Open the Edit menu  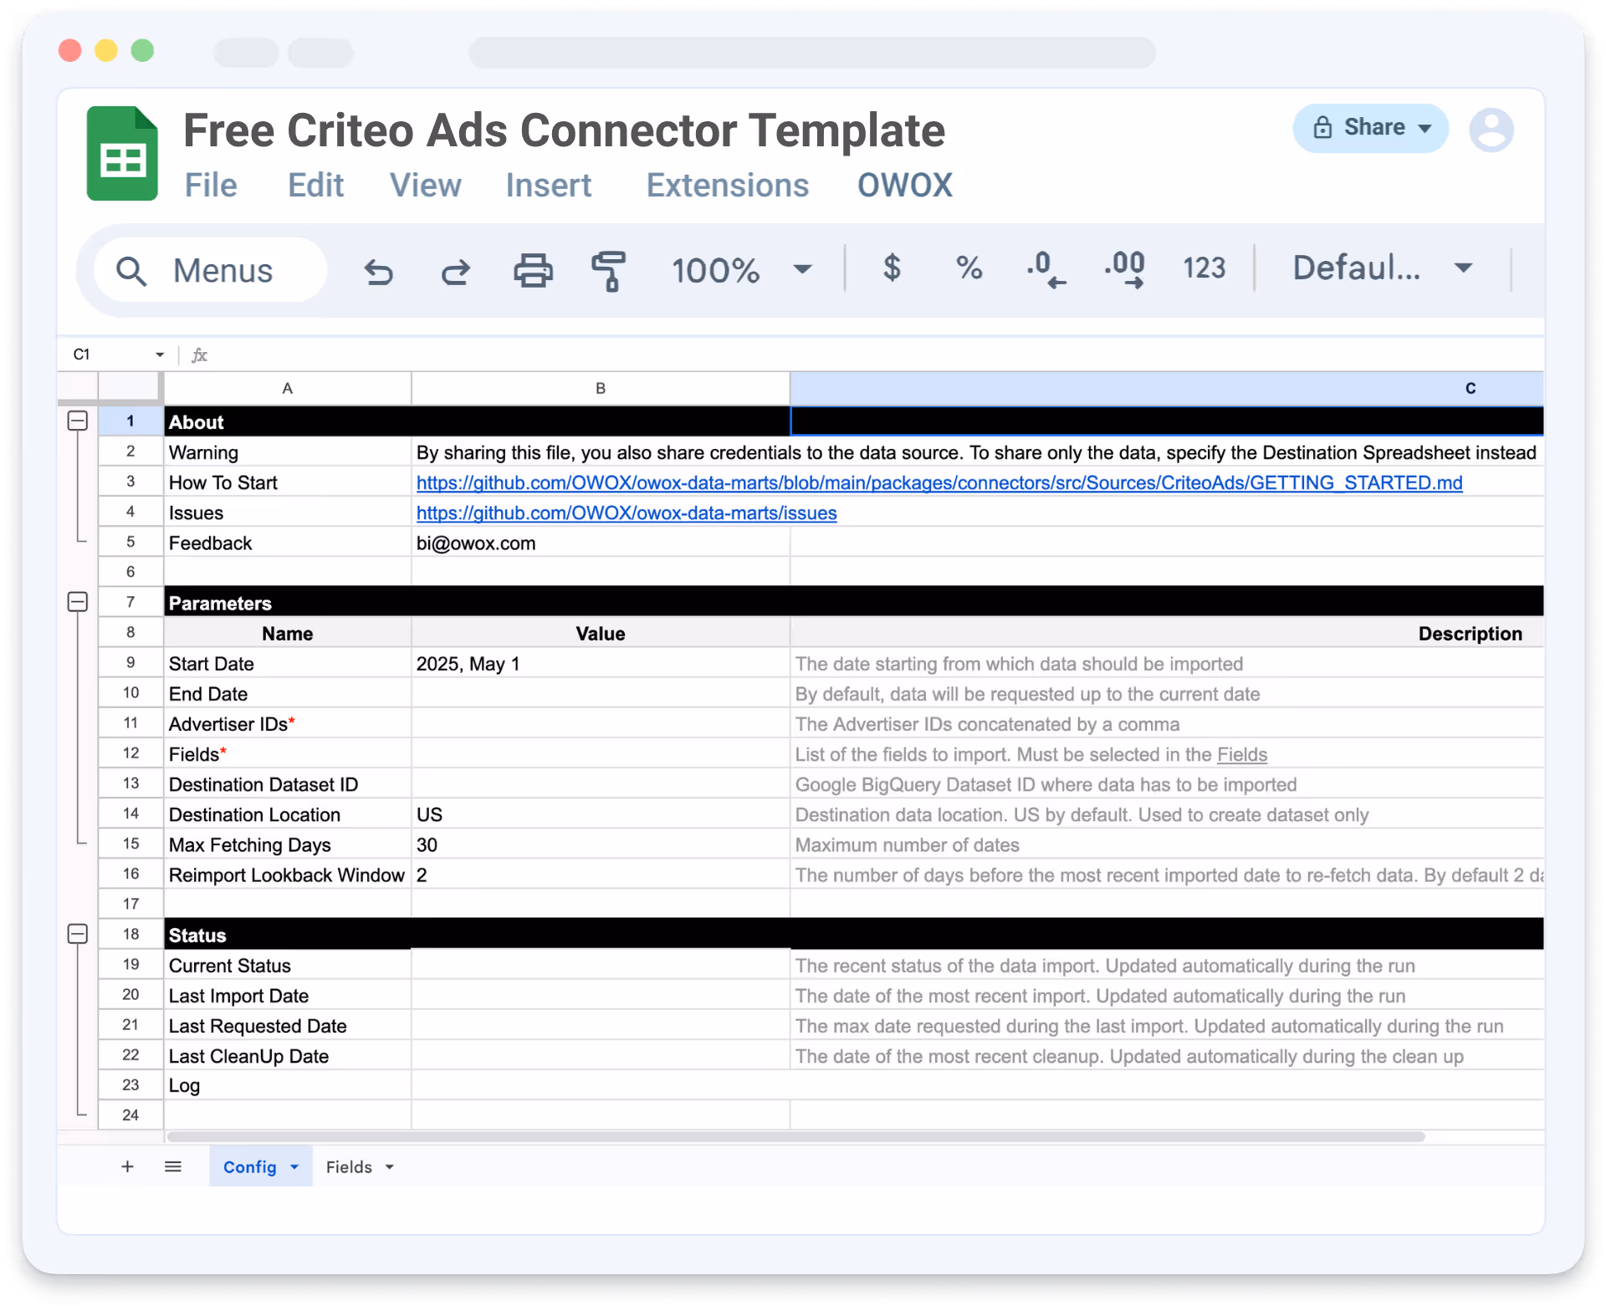point(315,185)
